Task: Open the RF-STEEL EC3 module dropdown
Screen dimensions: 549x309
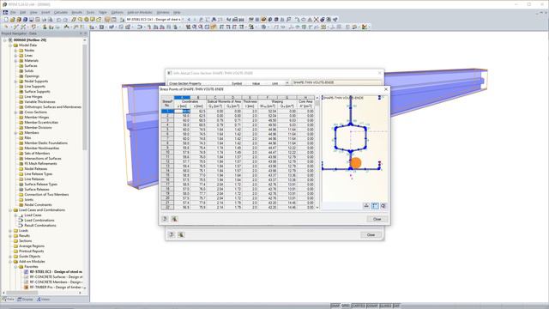Action: (184, 20)
